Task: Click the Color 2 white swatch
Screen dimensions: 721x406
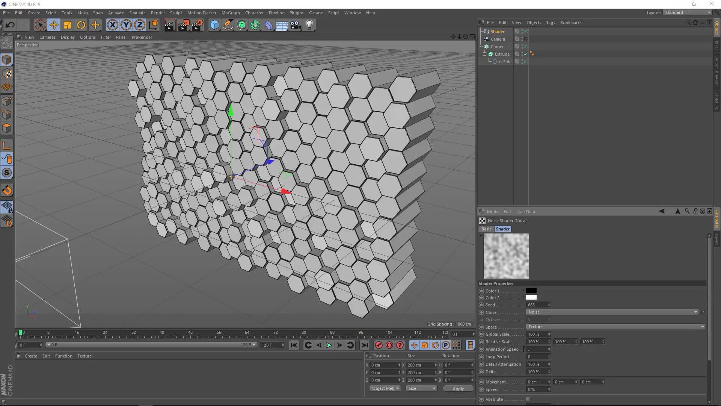Action: coord(531,297)
